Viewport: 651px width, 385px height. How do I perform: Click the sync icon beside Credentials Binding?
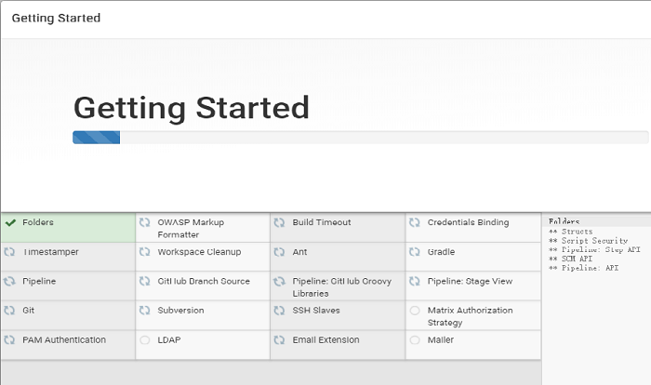pos(414,223)
